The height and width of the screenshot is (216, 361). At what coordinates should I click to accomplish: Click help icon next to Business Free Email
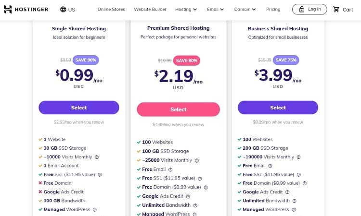[270, 166]
